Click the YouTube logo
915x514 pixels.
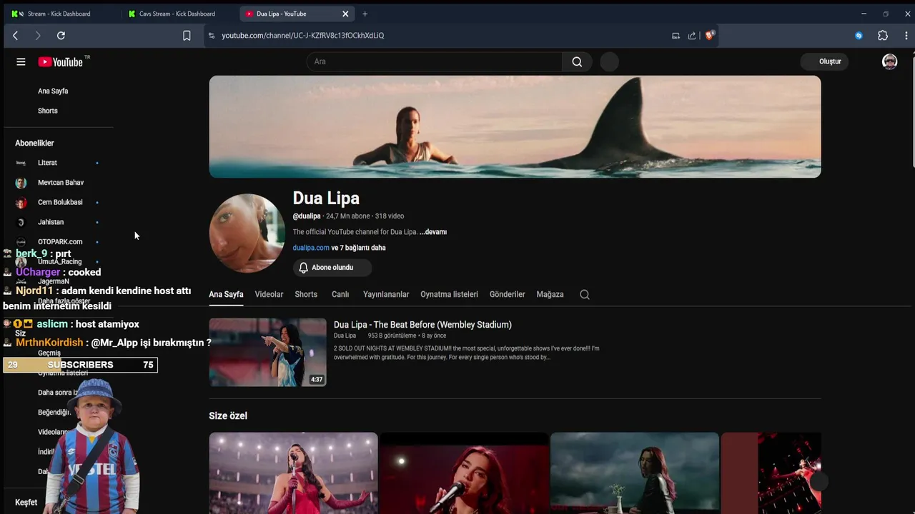(61, 62)
